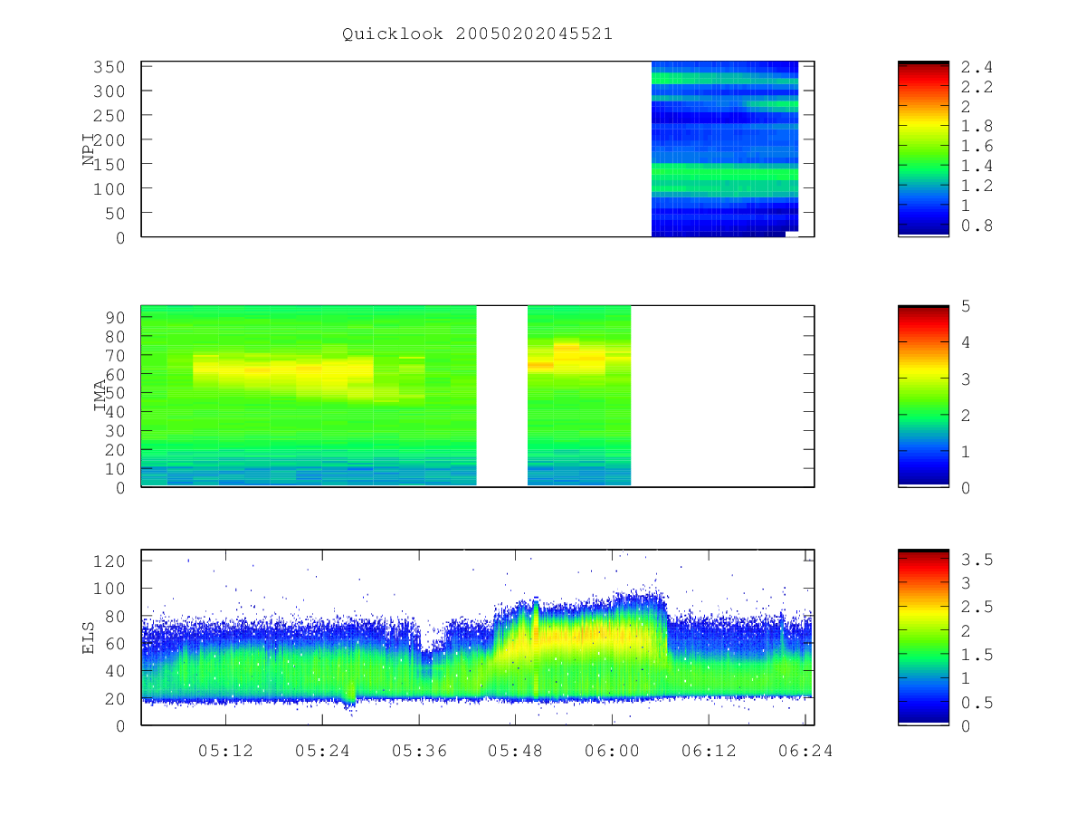
Task: Click the 2.2 colorbar value
Action: pyautogui.click(x=976, y=88)
